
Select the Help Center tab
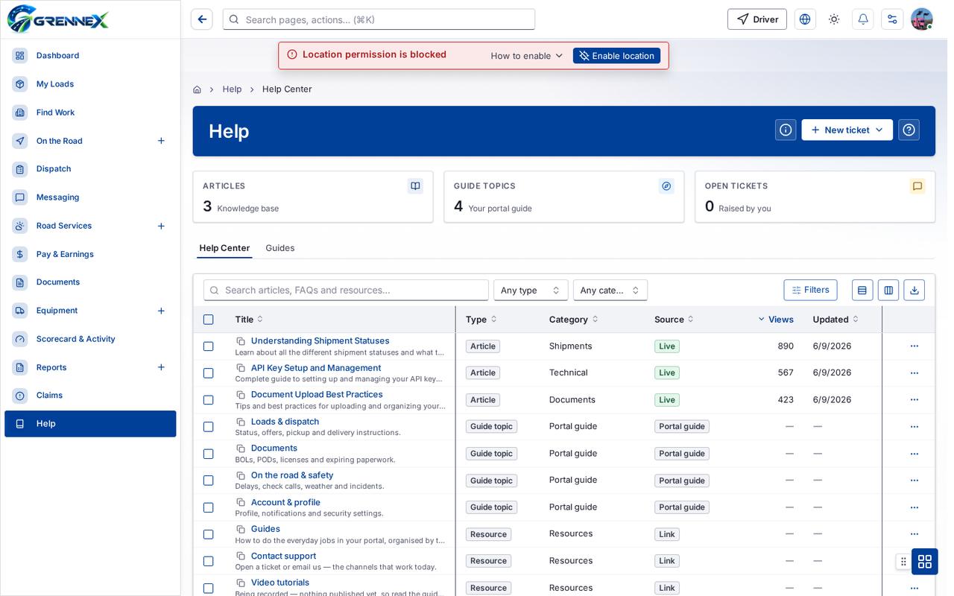[x=224, y=248]
